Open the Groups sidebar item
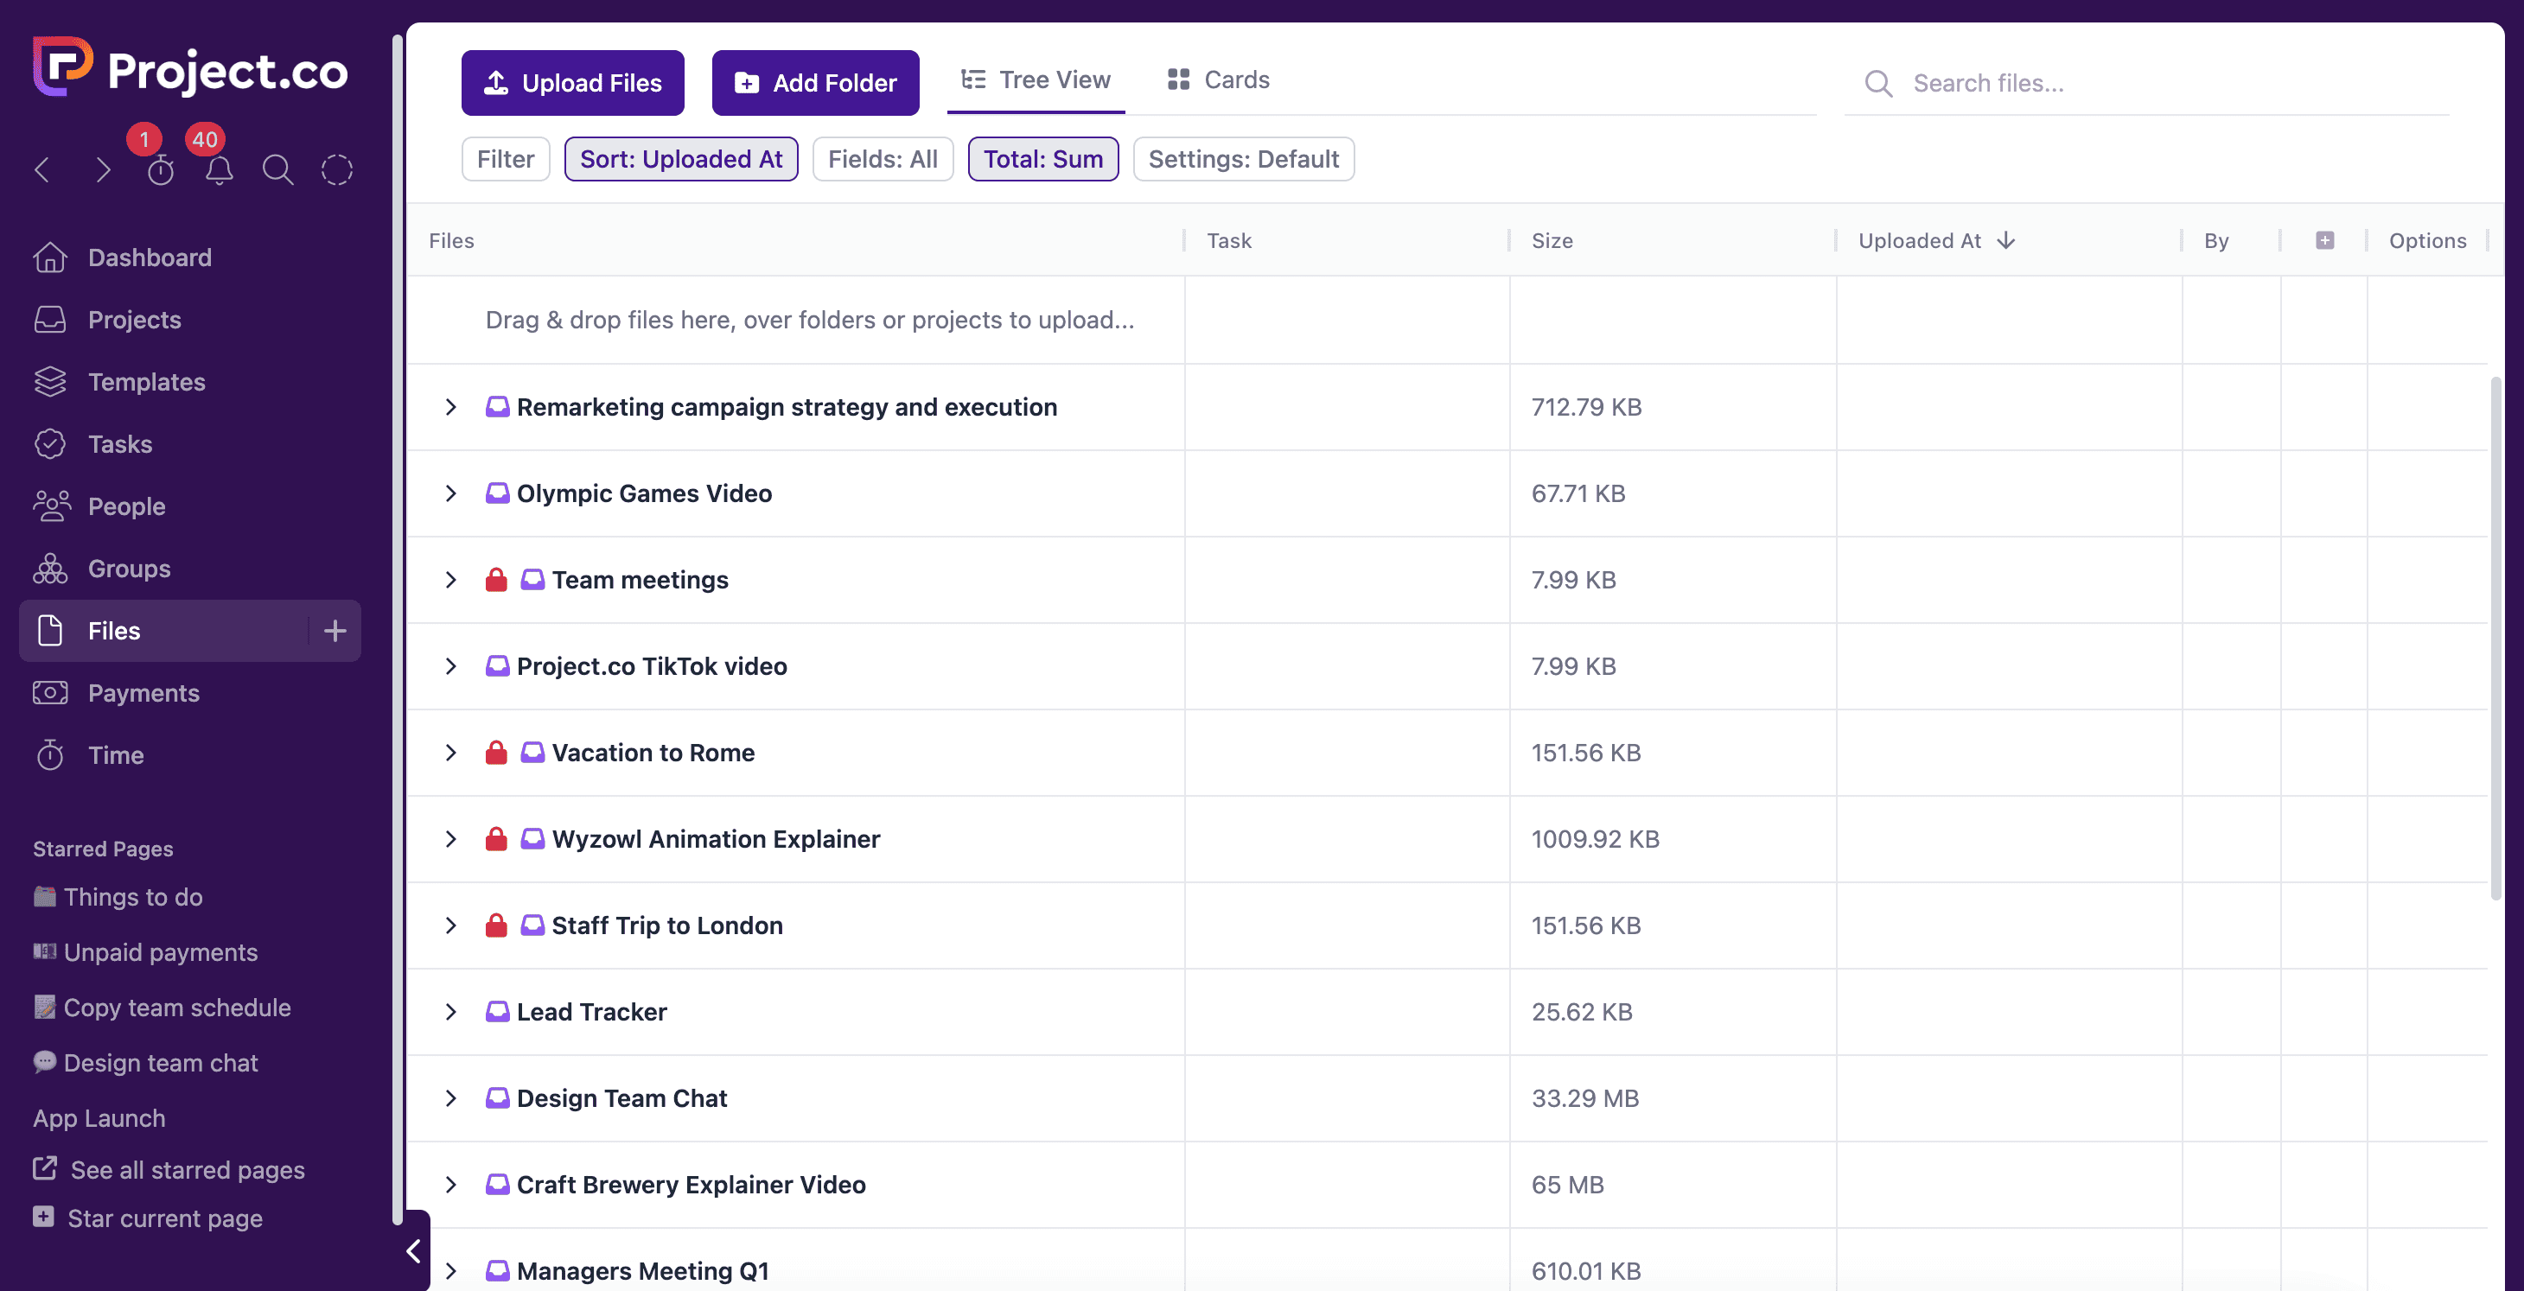 [128, 569]
